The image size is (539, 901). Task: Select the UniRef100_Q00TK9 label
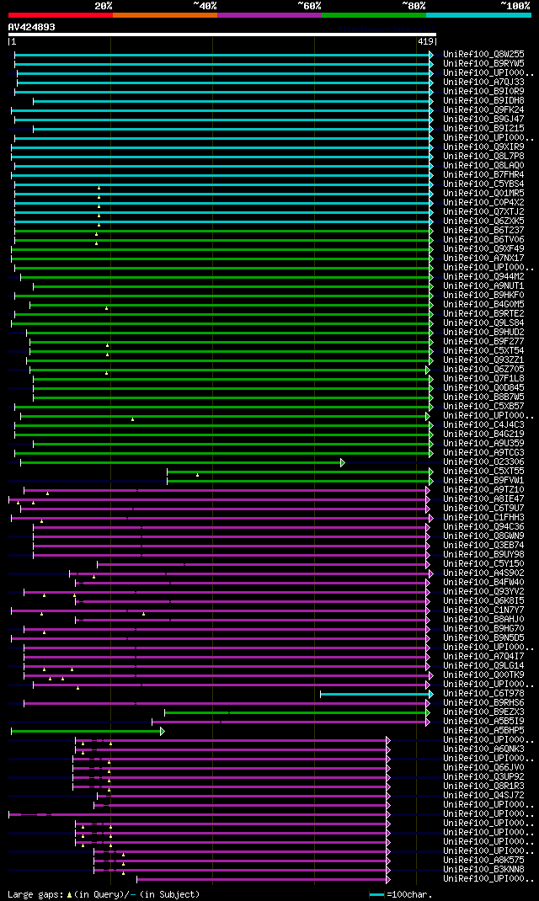[483, 674]
